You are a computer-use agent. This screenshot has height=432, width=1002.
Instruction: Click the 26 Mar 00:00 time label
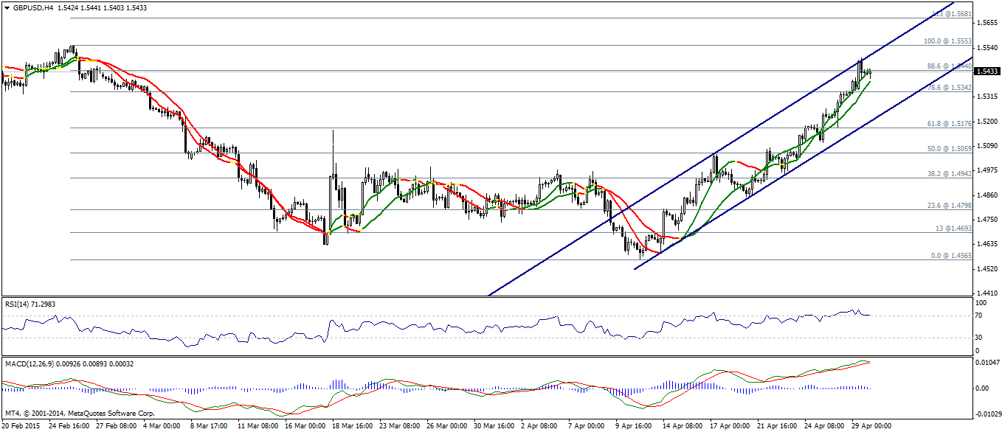[447, 425]
